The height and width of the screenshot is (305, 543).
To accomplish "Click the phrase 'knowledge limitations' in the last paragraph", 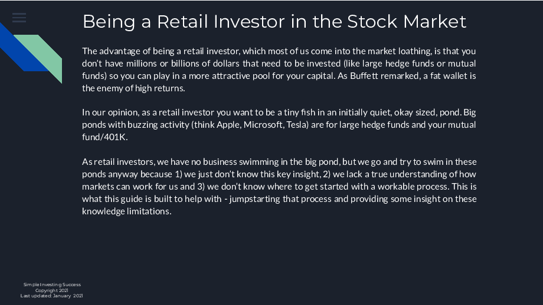I will point(126,211).
